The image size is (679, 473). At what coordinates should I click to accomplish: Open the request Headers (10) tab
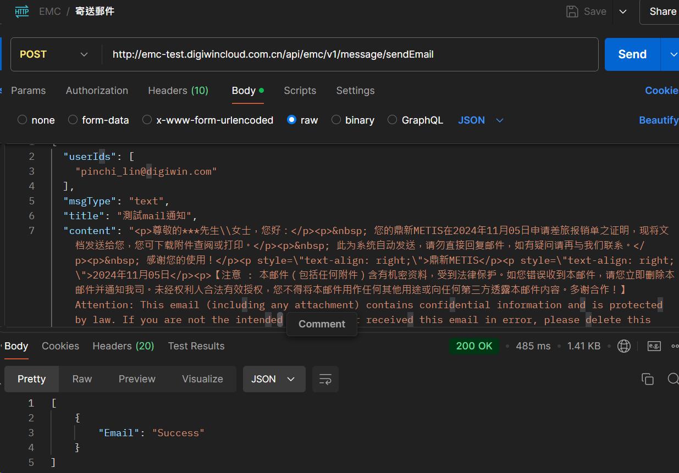[178, 91]
